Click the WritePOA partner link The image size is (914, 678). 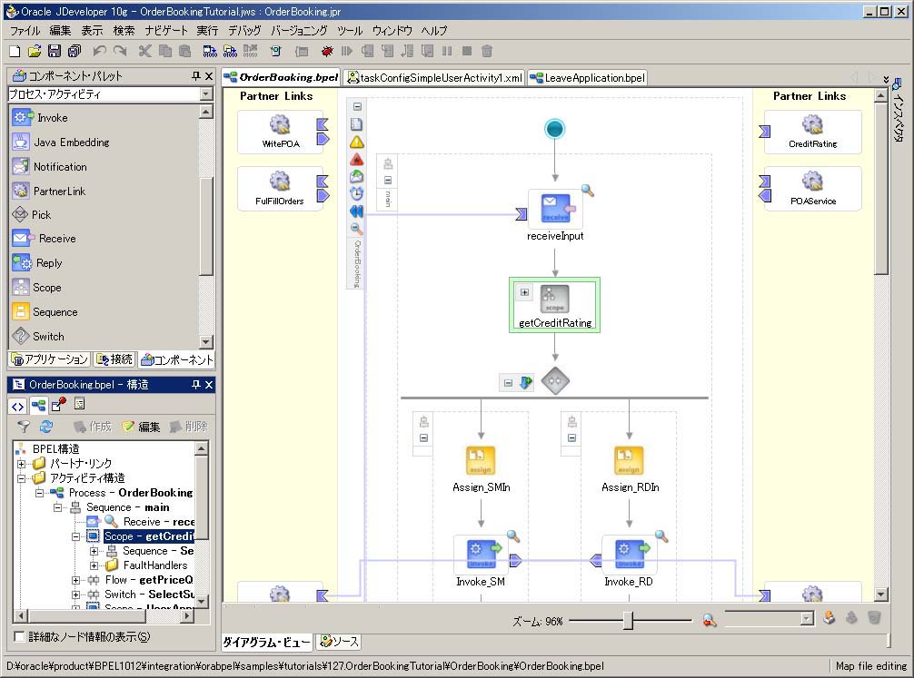[x=280, y=133]
